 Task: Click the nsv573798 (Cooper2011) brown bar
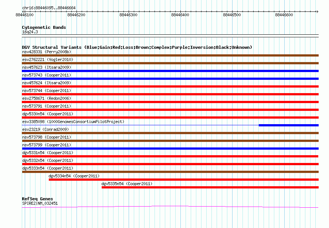click(170, 141)
